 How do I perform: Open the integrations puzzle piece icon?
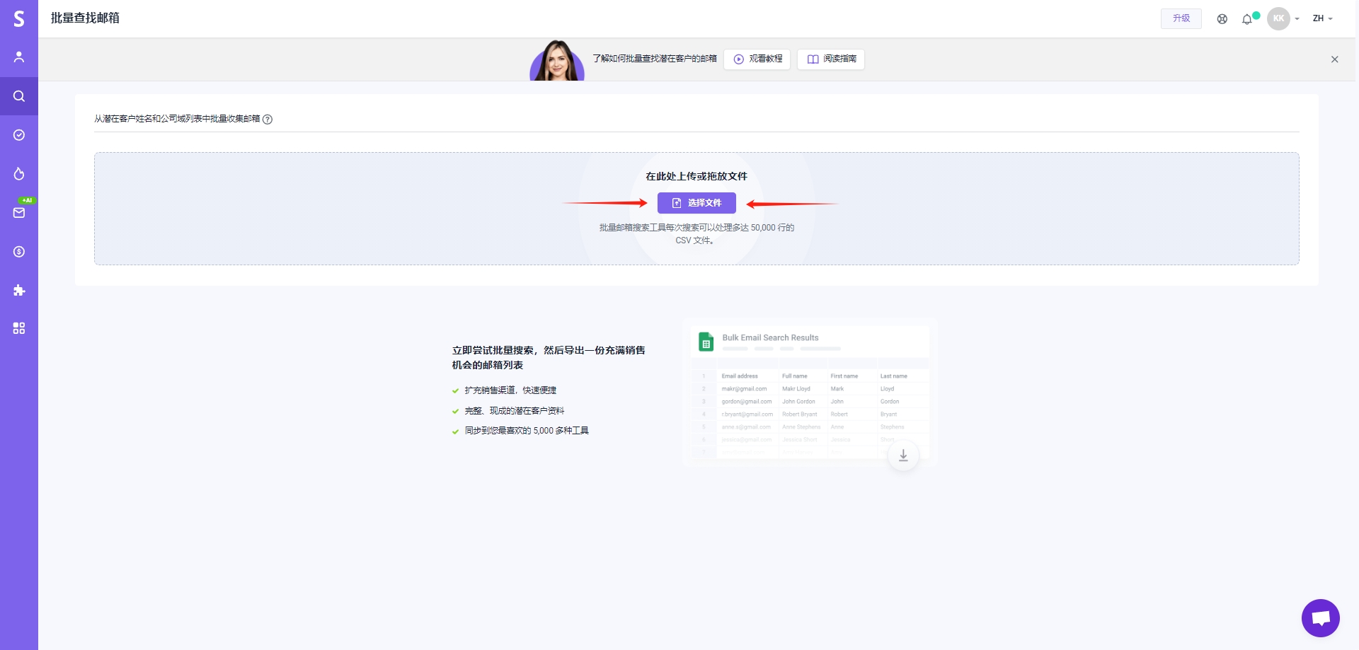(19, 291)
